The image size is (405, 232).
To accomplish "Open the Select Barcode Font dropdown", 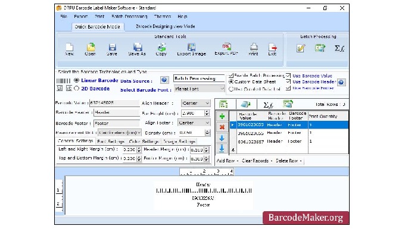I will click(x=199, y=89).
